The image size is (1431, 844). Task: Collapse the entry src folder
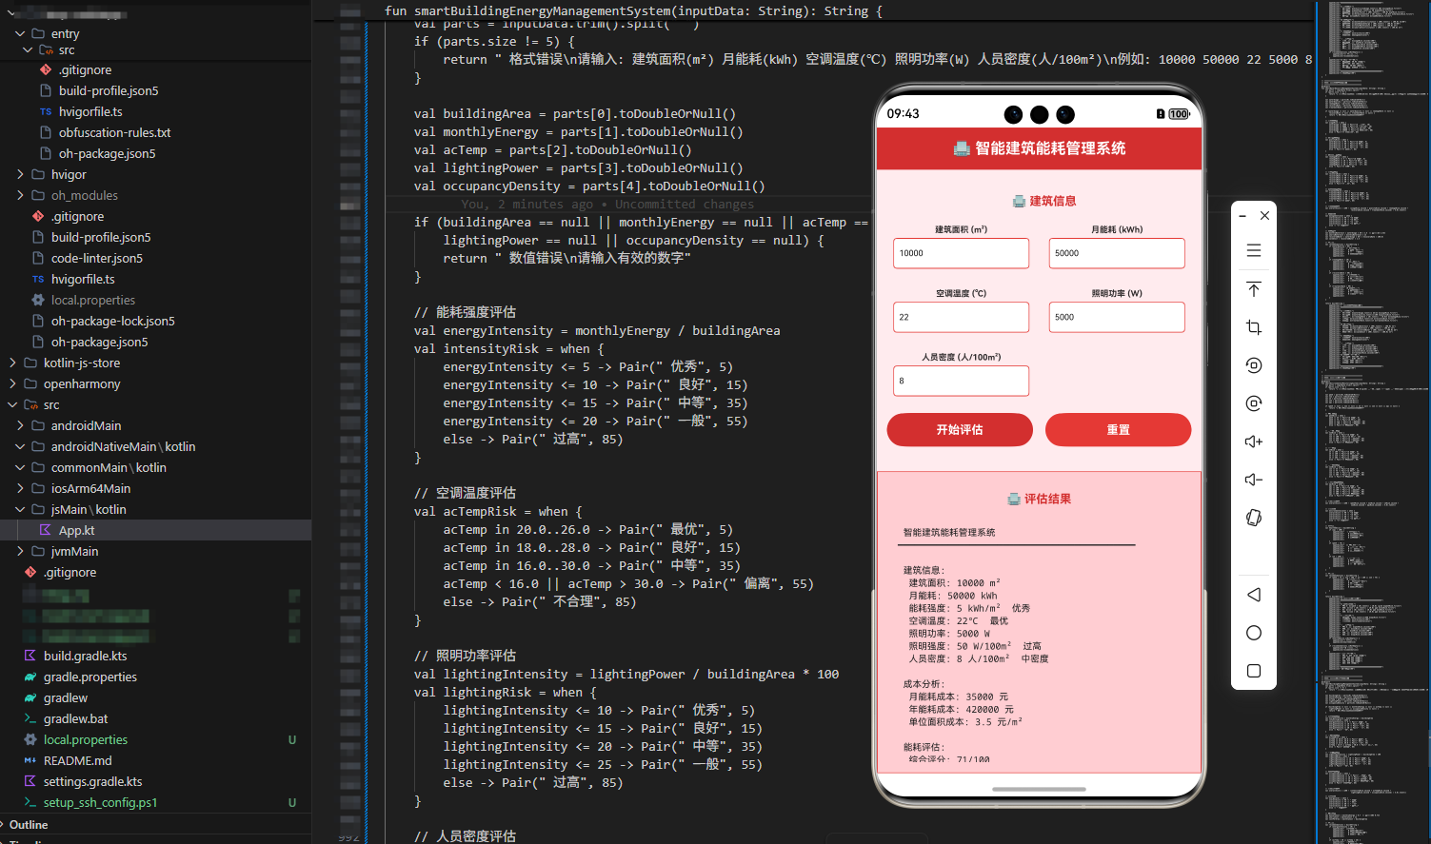click(28, 49)
